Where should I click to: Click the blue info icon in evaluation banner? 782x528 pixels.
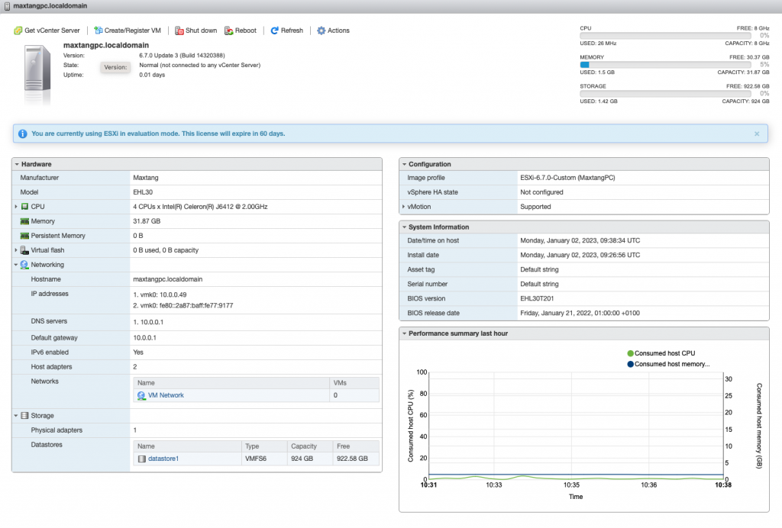(x=22, y=134)
